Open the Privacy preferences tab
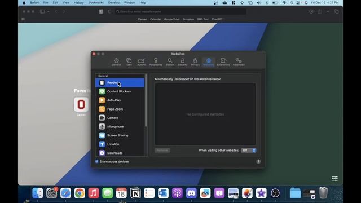 click(x=195, y=62)
